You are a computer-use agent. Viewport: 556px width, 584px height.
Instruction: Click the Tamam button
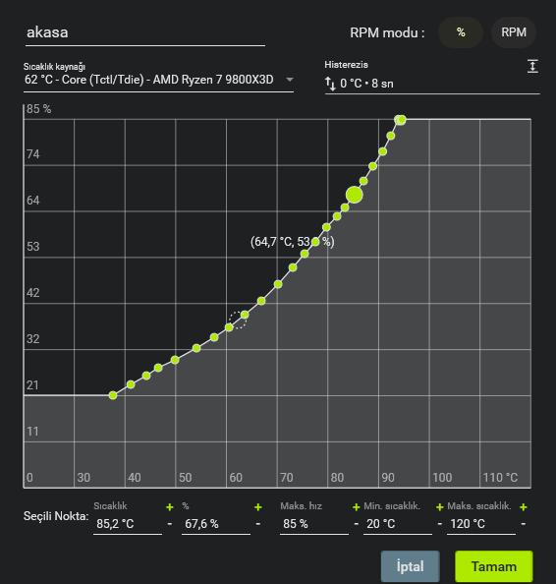pyautogui.click(x=494, y=566)
